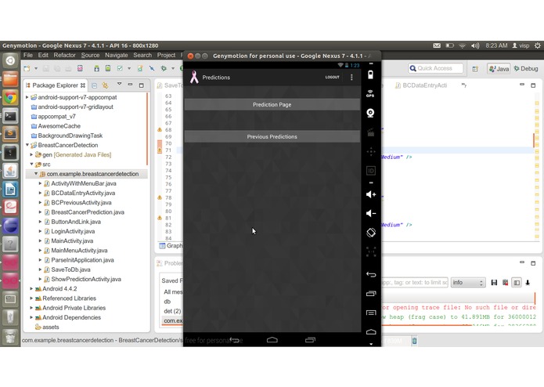Open New toolbar dropdown arrow
The height and width of the screenshot is (387, 544).
click(x=36, y=69)
